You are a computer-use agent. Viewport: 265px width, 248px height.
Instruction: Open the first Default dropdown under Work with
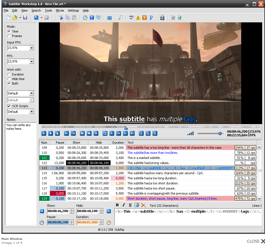32,93
